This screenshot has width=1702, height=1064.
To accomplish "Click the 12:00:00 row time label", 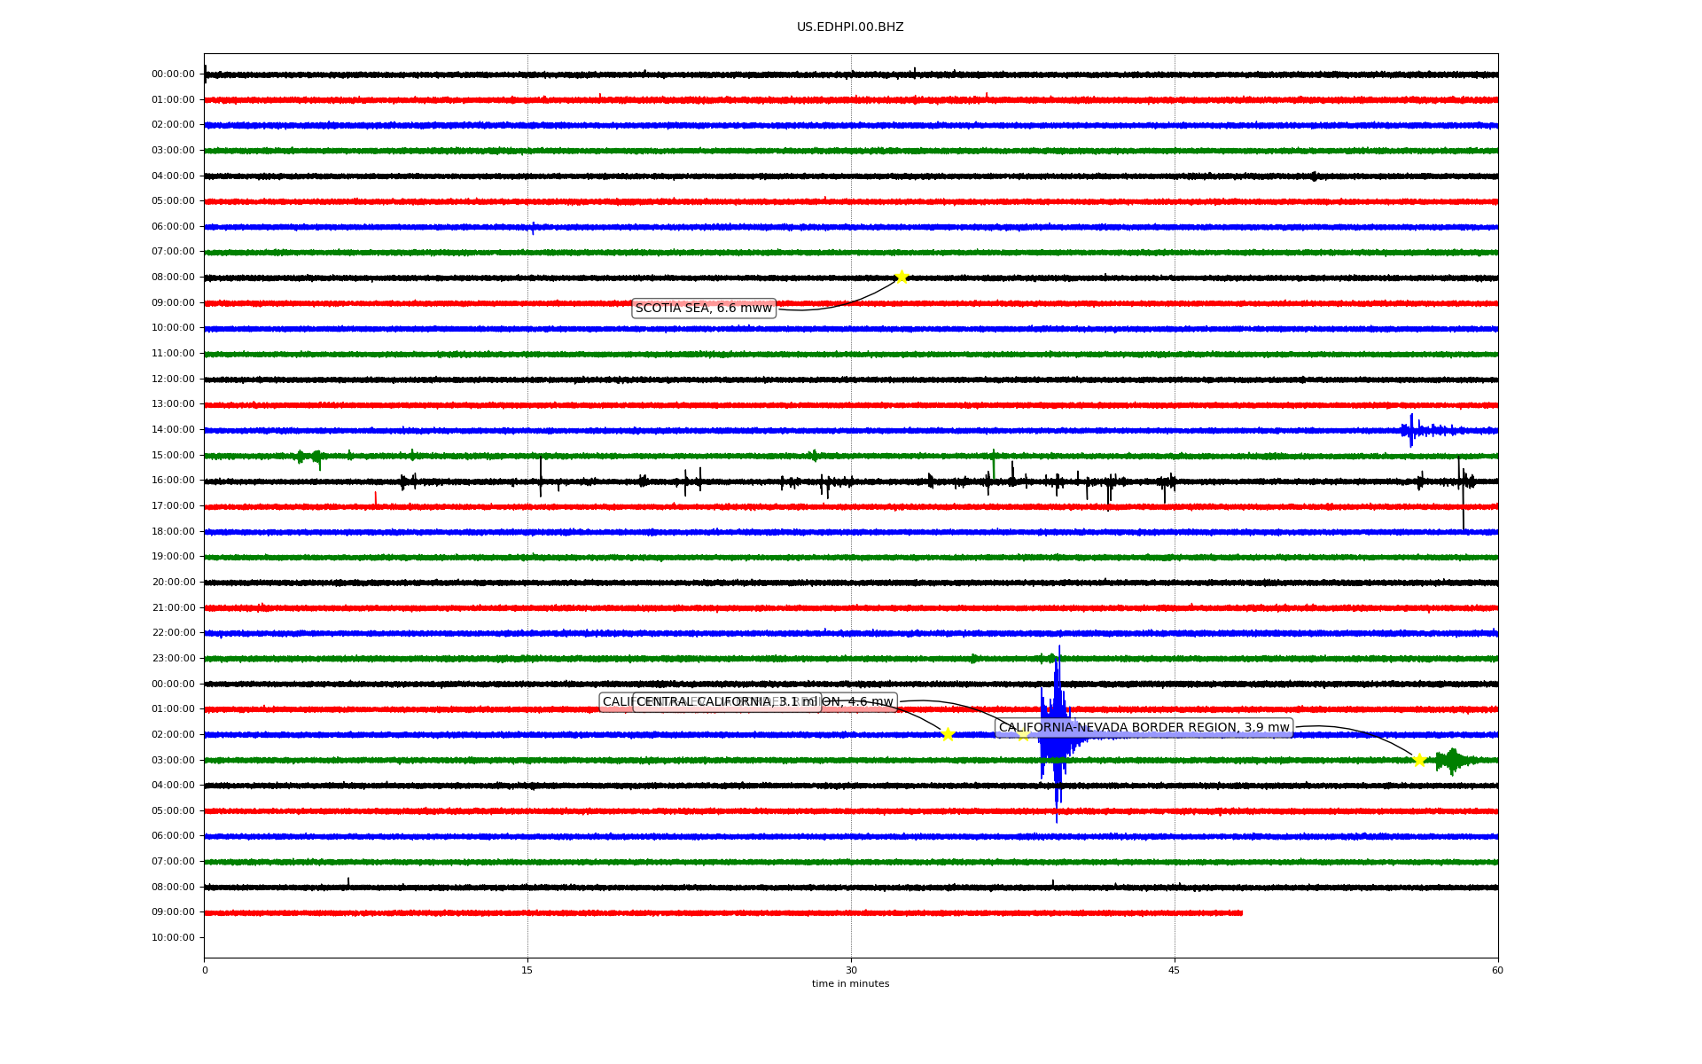I will [173, 379].
